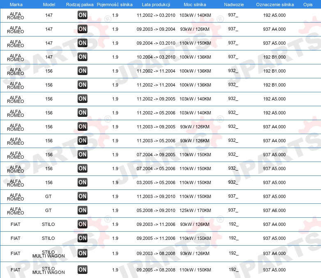Click FIAT brand in the STILO 09.2003 -> 11.2006 row
Image resolution: width=321 pixels, height=278 pixels.
click(x=16, y=224)
